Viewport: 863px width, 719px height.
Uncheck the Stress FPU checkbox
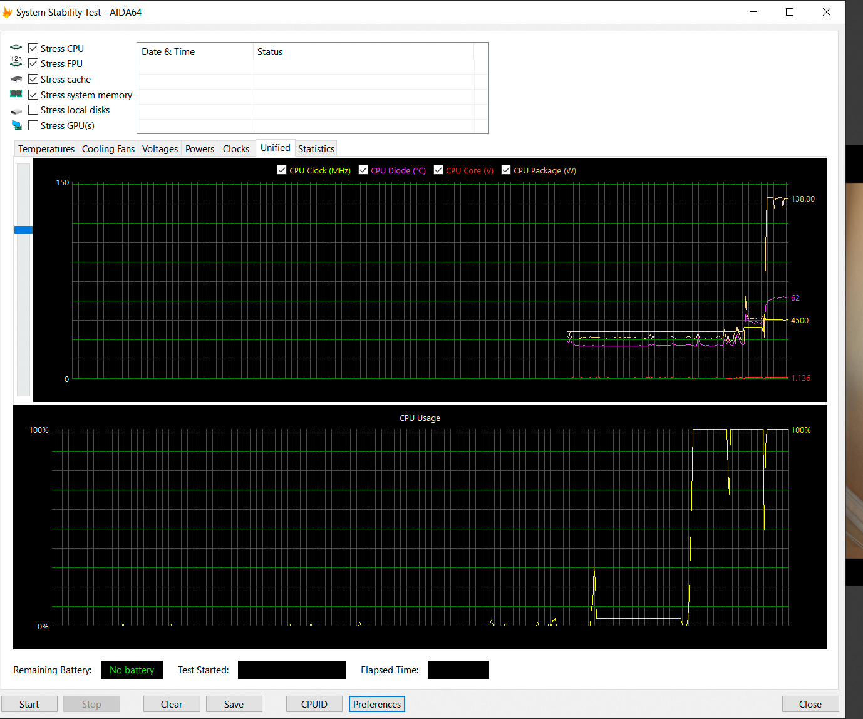(33, 63)
